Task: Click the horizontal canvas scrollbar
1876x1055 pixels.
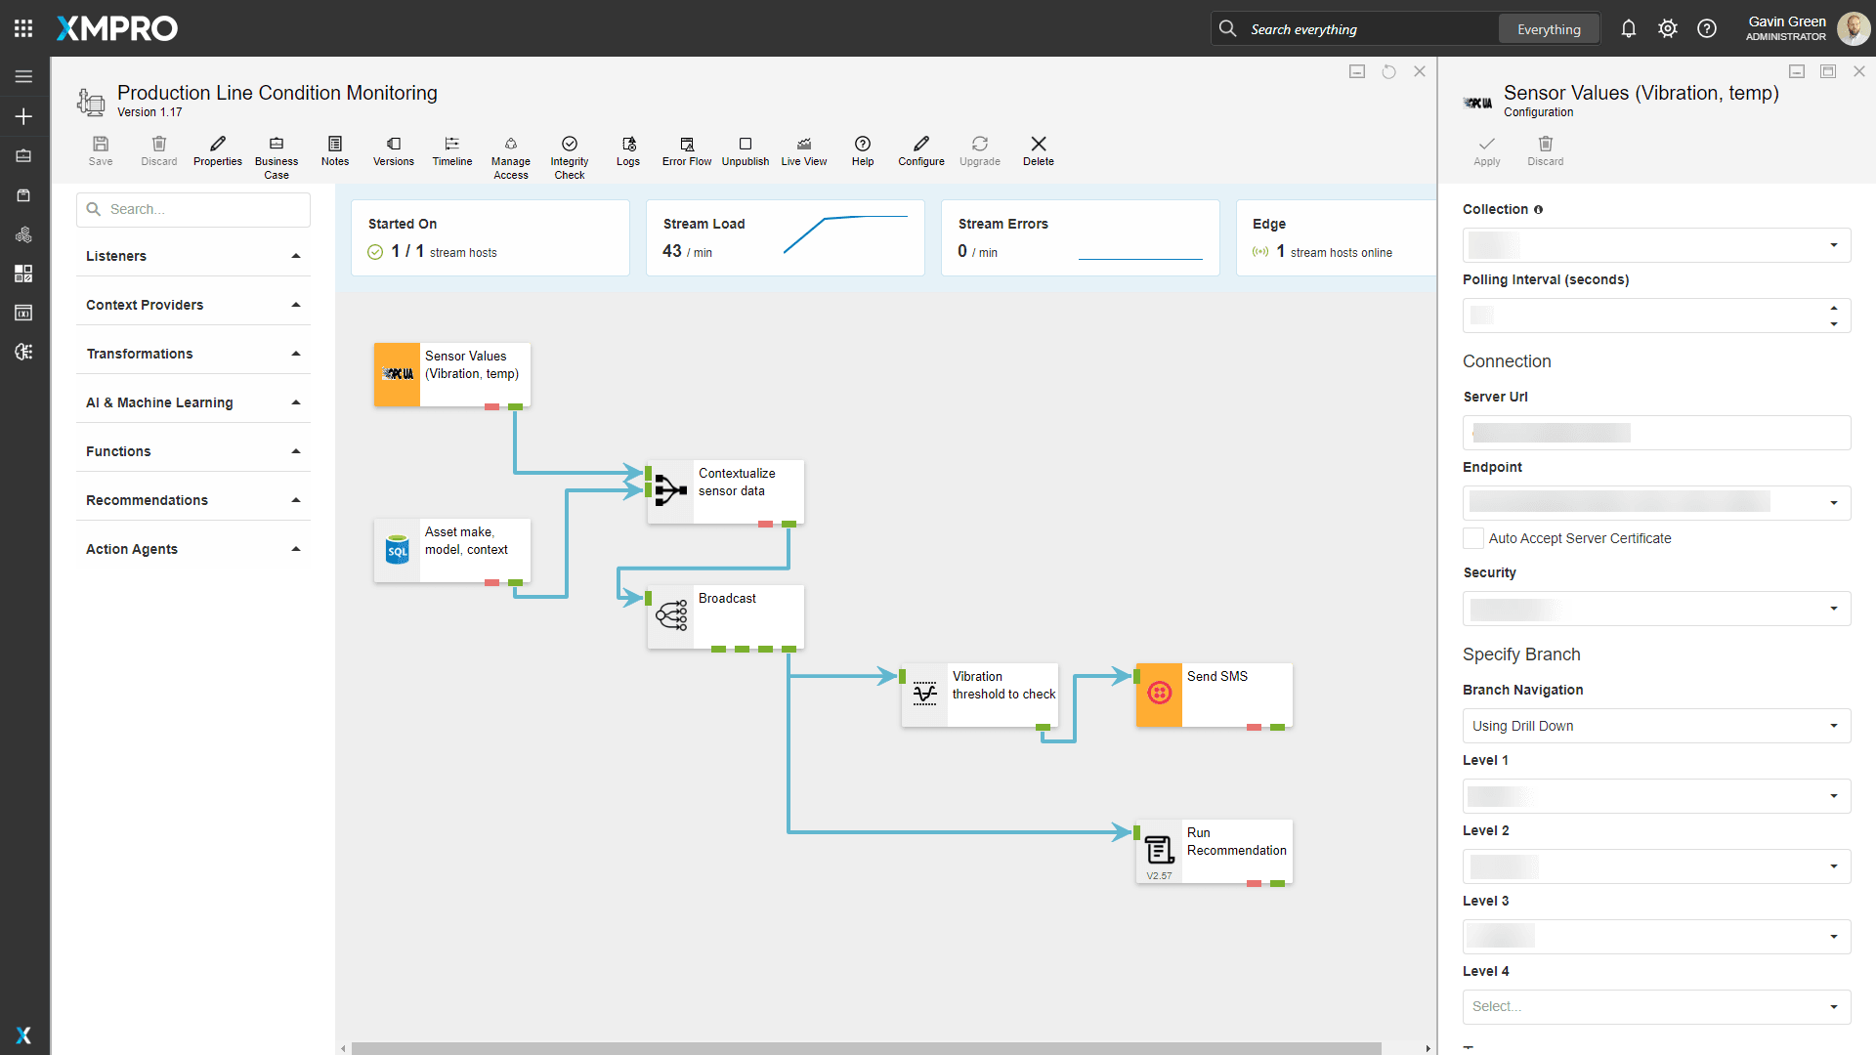Action: (x=866, y=1048)
